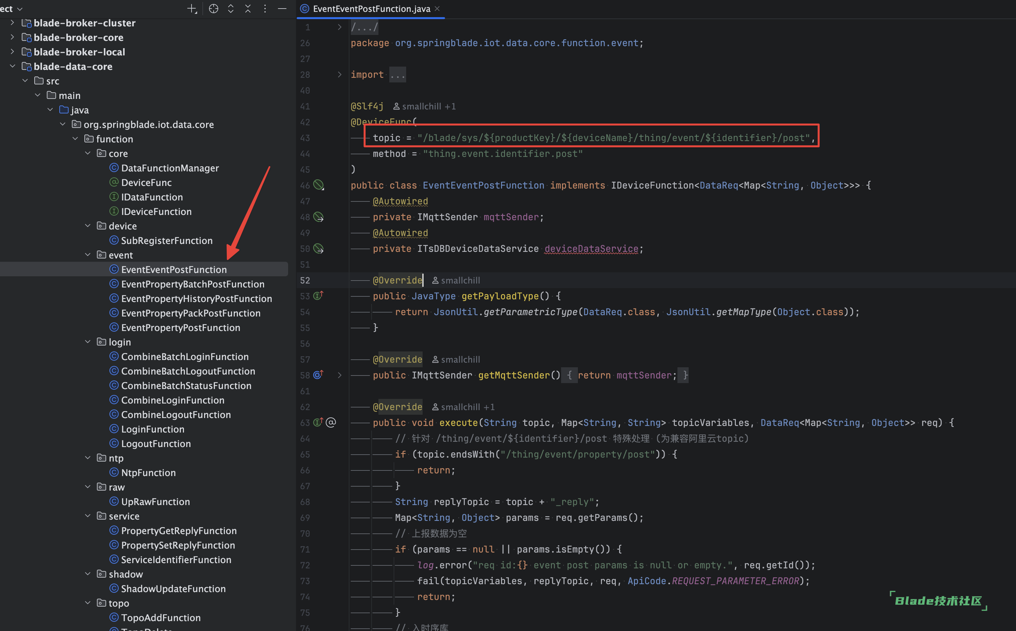Expand folded imports on line 28

click(x=340, y=75)
